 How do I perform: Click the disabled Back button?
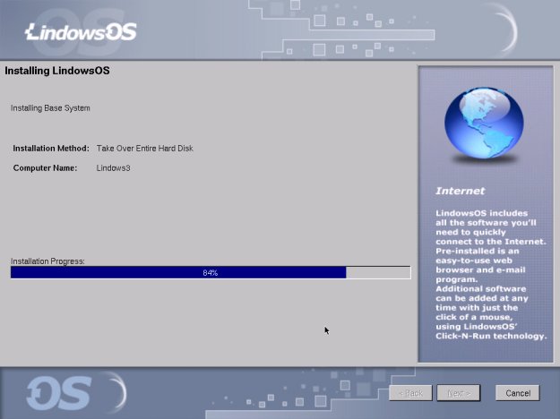(410, 393)
